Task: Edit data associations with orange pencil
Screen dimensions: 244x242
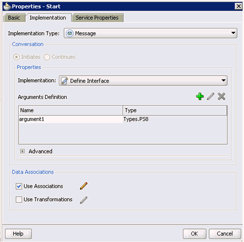Action: (84, 186)
